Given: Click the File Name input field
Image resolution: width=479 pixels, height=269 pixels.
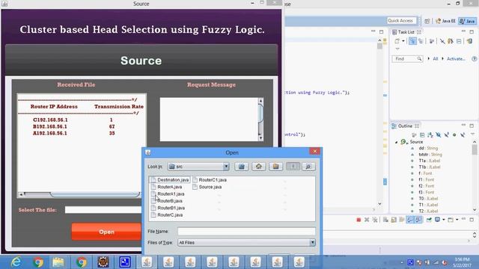Looking at the screenshot, I should (x=246, y=232).
